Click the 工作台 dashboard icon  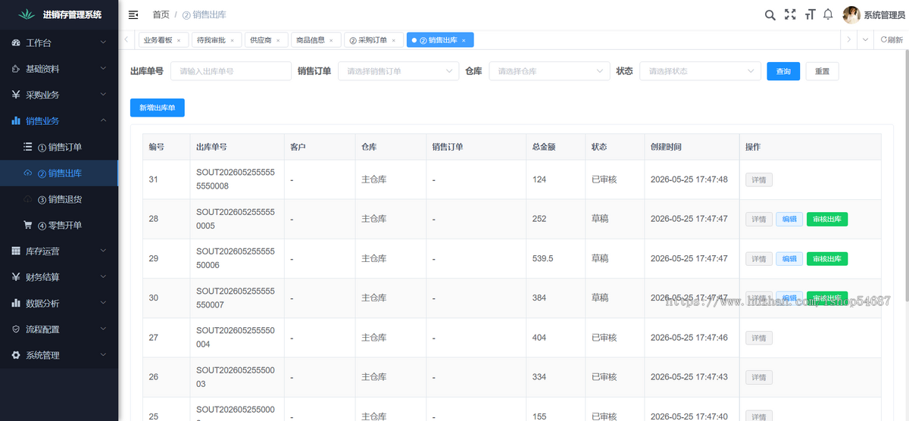click(x=17, y=43)
